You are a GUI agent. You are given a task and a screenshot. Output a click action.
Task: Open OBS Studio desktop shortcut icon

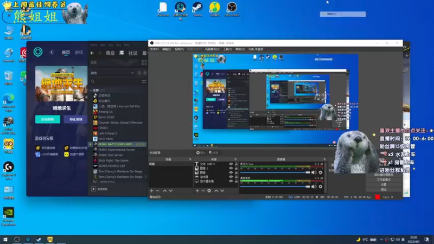pos(232,9)
